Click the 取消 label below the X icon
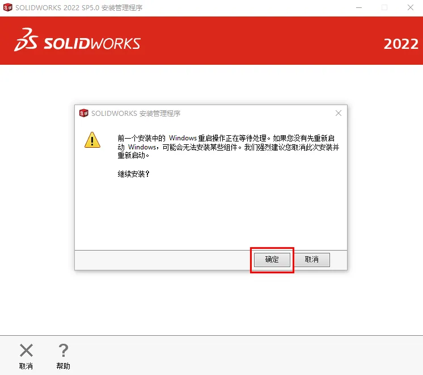Image resolution: width=423 pixels, height=375 pixels. pos(26,366)
